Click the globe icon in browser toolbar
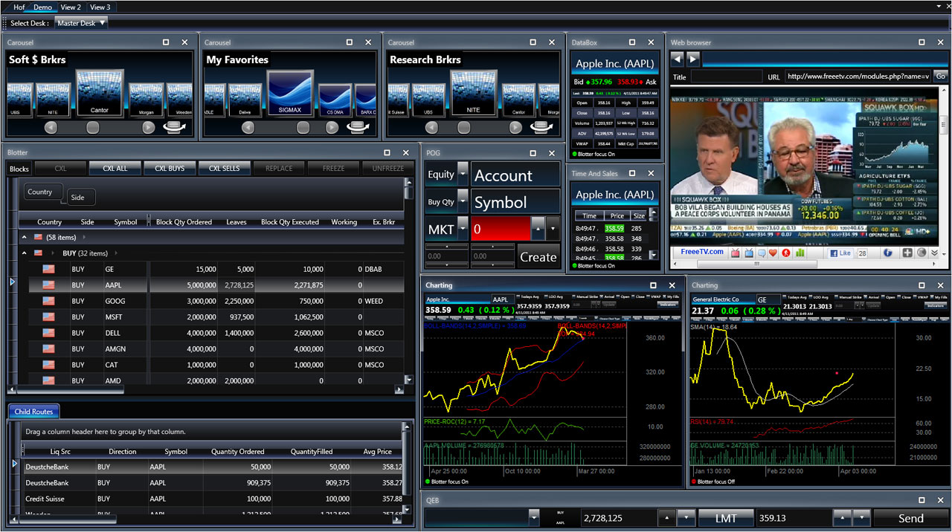 coord(921,253)
